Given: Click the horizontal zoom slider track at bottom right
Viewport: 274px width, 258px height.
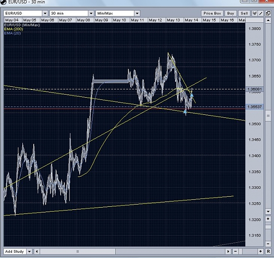Looking at the screenshot, I should (x=248, y=251).
